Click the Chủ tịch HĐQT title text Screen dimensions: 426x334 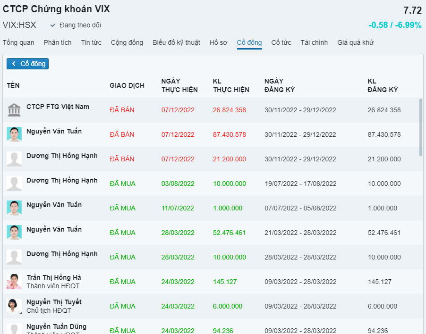tap(49, 310)
